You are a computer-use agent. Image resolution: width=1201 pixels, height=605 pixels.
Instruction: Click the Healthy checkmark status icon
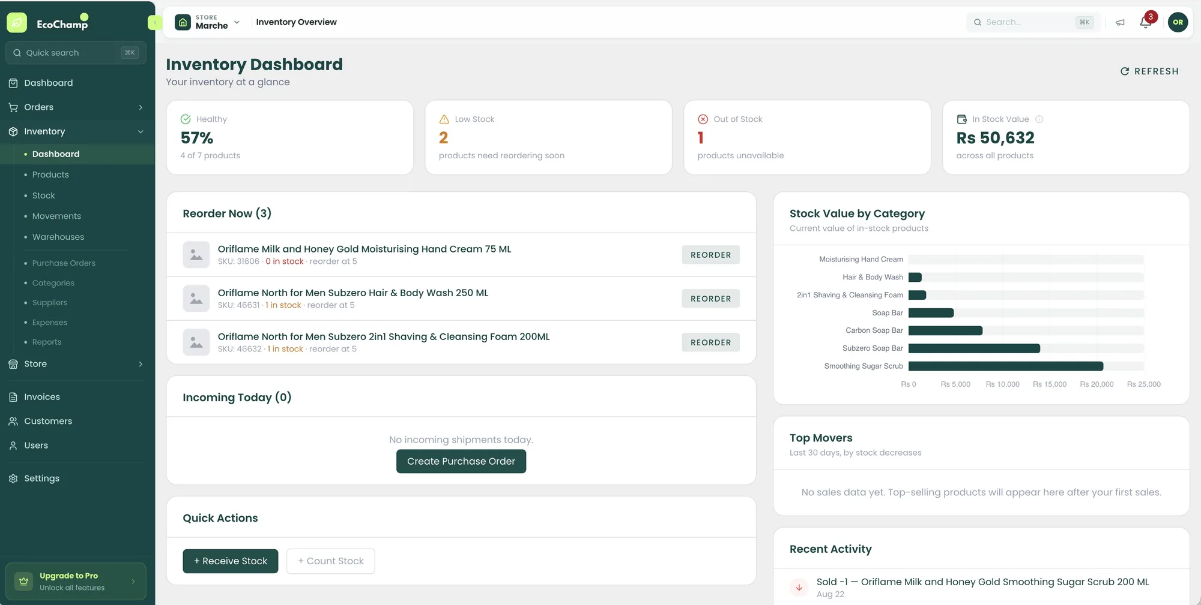[x=186, y=119]
